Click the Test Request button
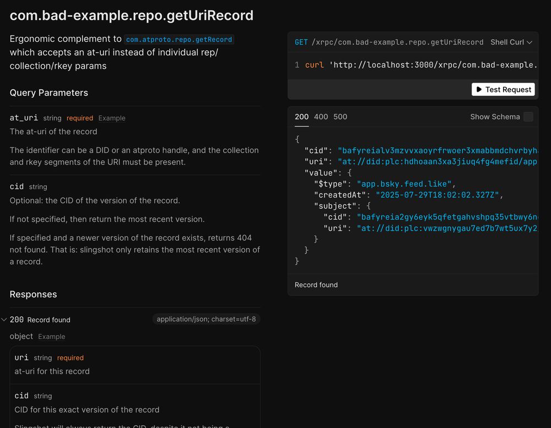 tap(503, 90)
